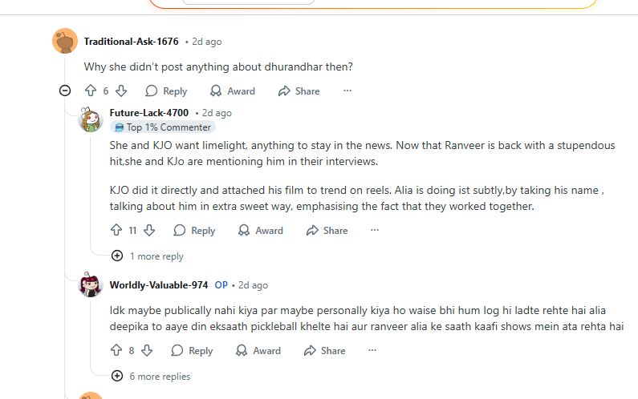
Task: Click Award on Traditional-Ask-1676's comment
Action: pyautogui.click(x=232, y=91)
